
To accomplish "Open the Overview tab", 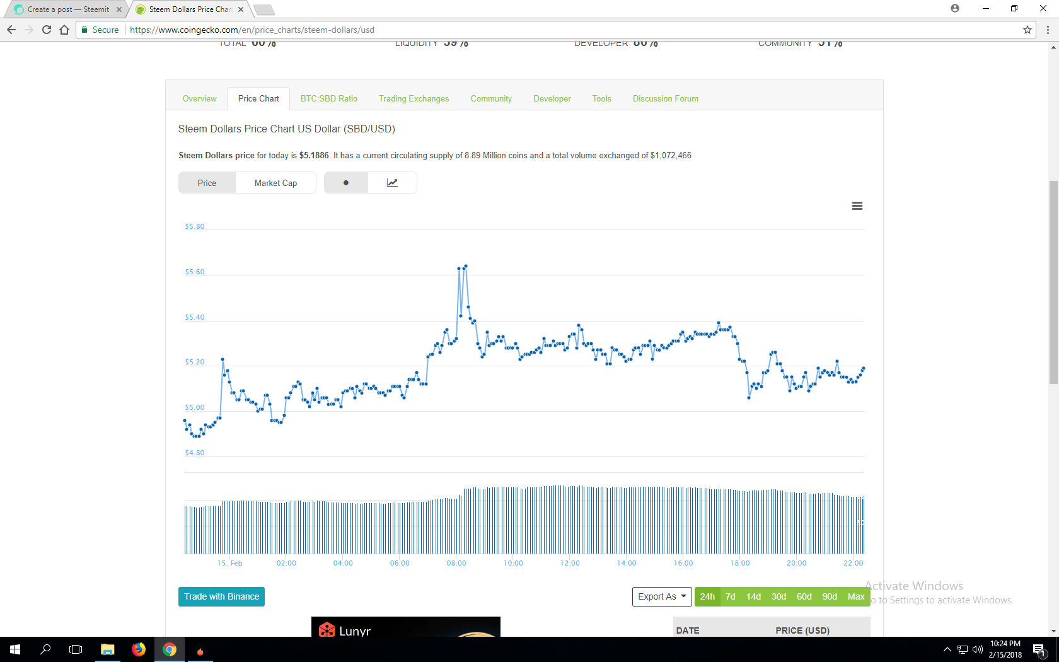I will point(199,98).
